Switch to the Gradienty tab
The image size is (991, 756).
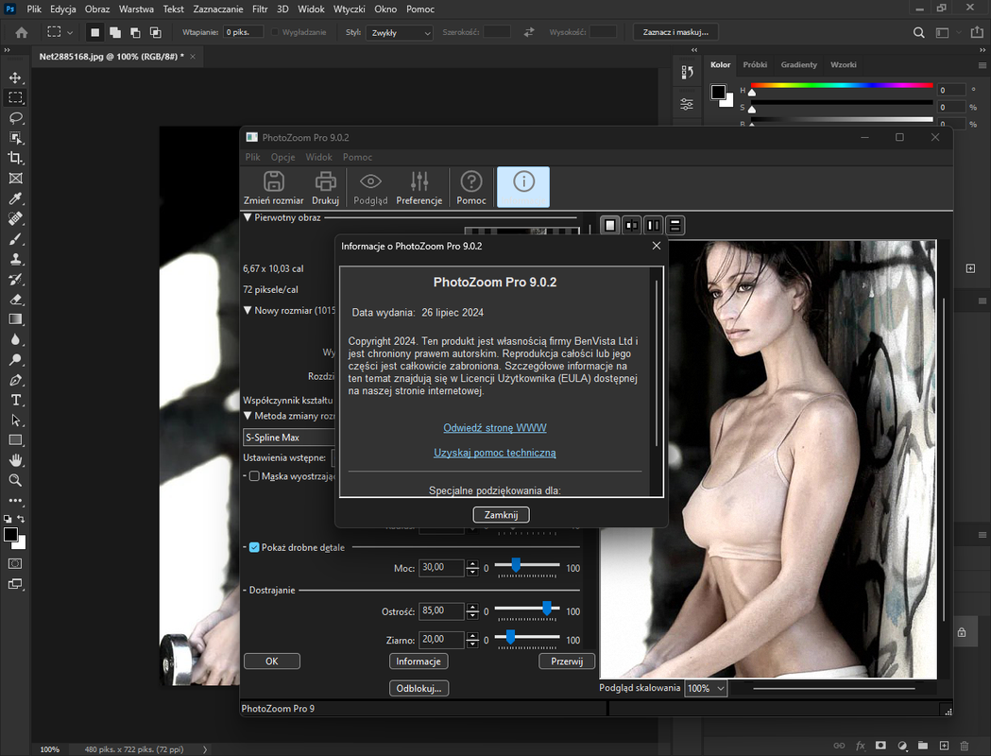tap(799, 64)
